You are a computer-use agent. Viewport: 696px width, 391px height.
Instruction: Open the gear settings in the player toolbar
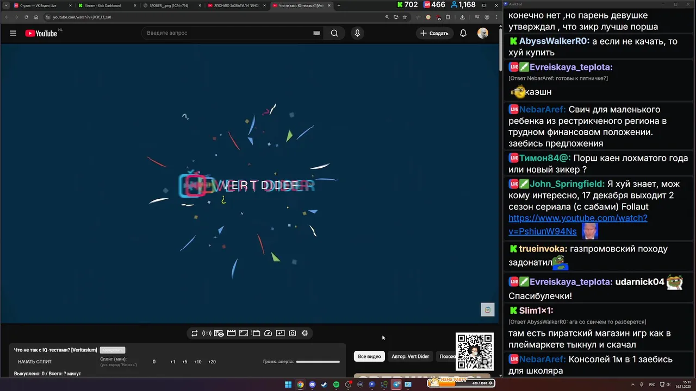pyautogui.click(x=305, y=333)
